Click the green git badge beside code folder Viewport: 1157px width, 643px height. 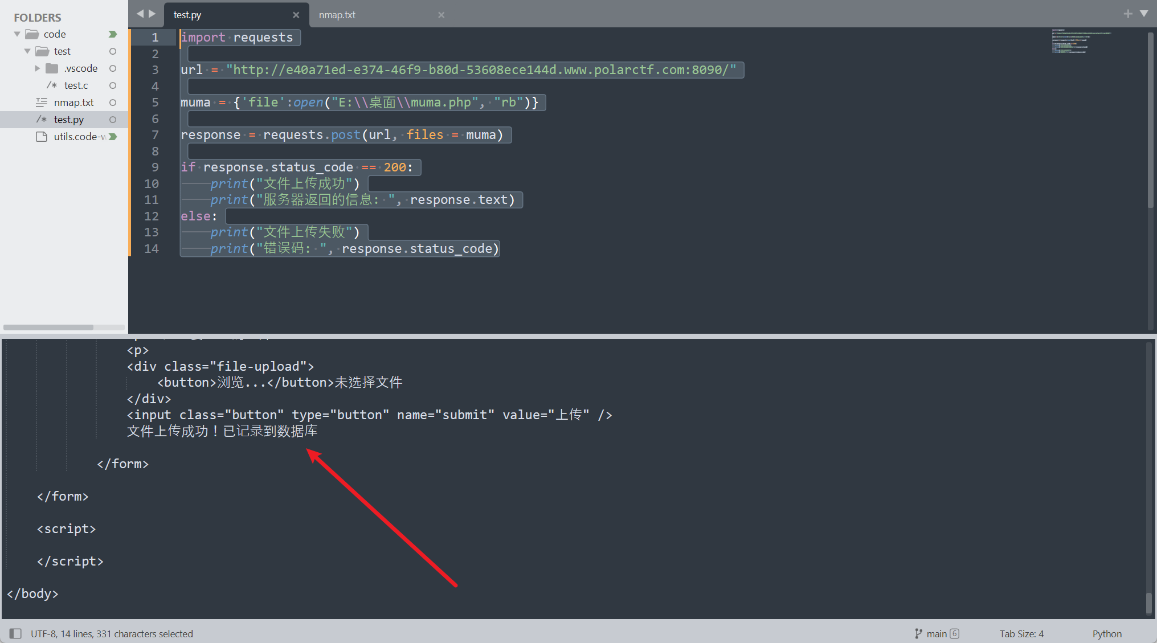113,34
